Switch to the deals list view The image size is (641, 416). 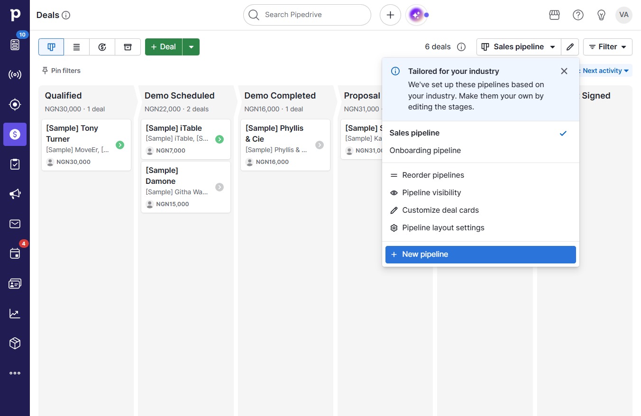(x=77, y=47)
